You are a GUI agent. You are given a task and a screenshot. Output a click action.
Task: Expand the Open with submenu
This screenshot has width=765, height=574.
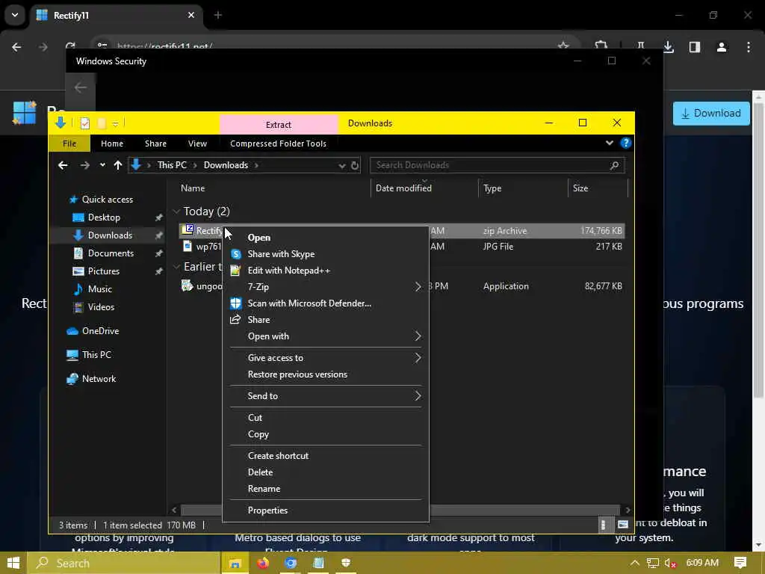[418, 336]
